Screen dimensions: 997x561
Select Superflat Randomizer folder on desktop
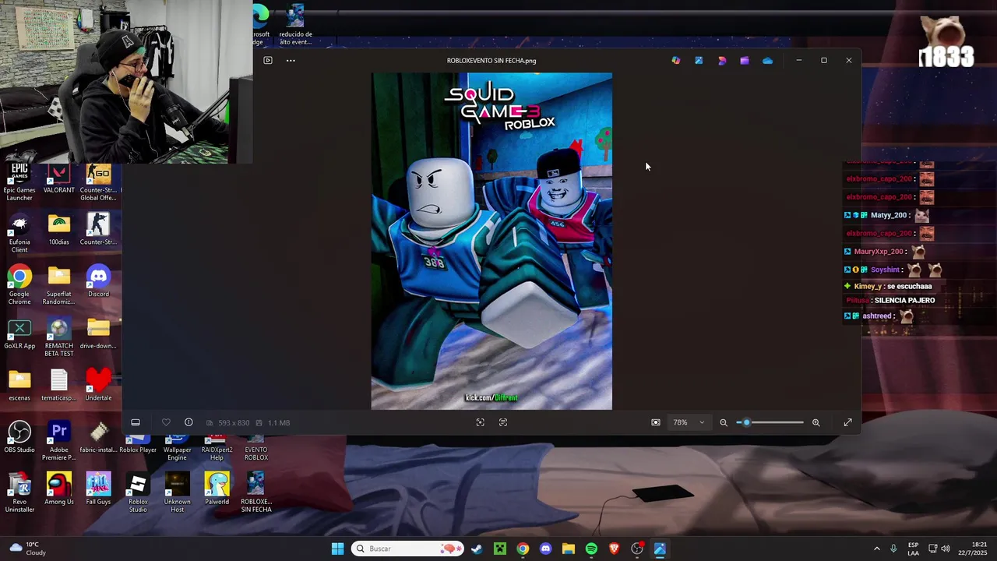(x=59, y=286)
